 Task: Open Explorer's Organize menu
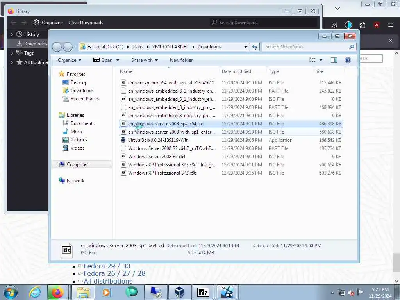point(70,60)
